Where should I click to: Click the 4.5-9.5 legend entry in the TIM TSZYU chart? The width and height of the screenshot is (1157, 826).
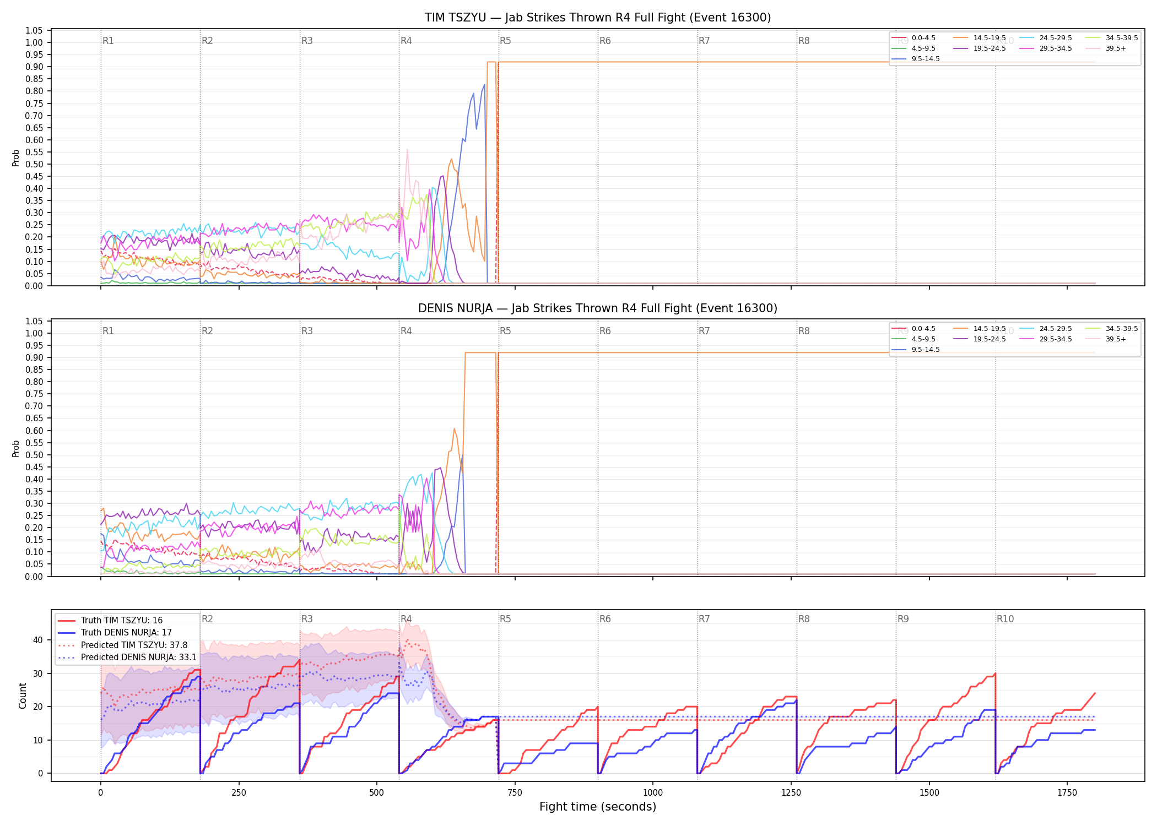point(913,48)
